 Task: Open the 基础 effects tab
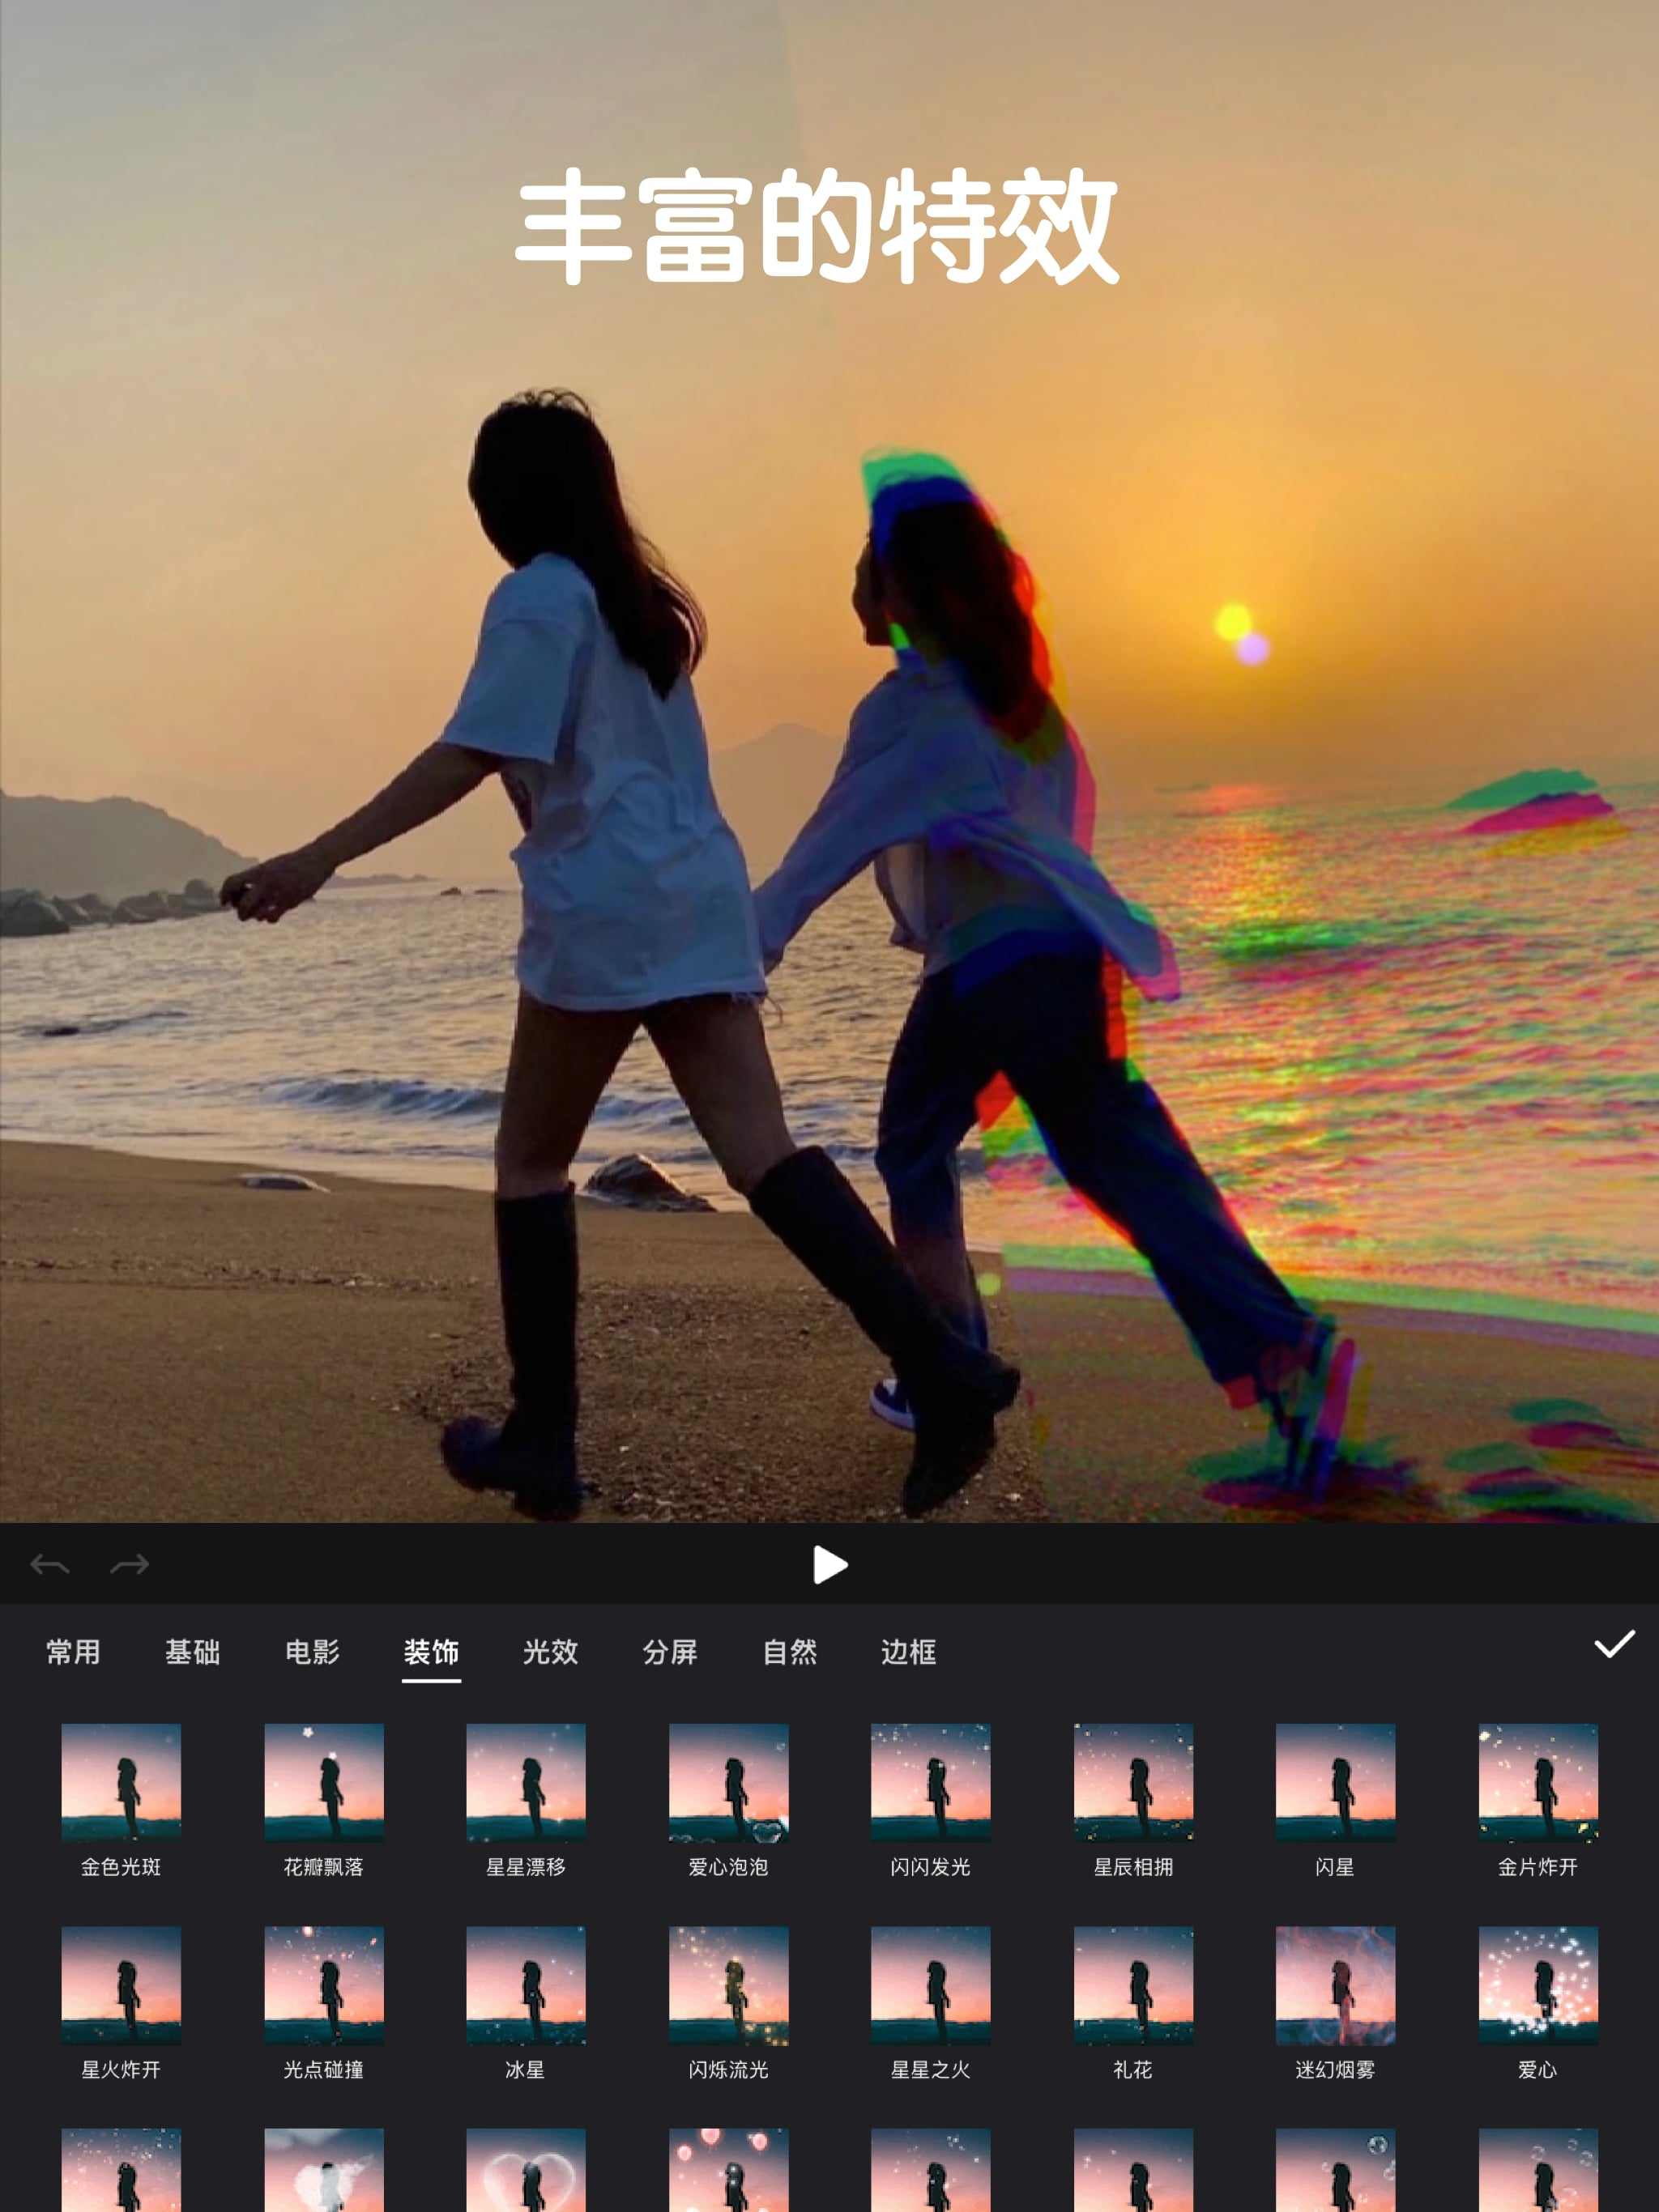point(192,1652)
